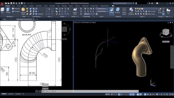The height and width of the screenshot is (98, 174).
Task: Open the Parametric ribbon tab
Action: pos(39,6)
